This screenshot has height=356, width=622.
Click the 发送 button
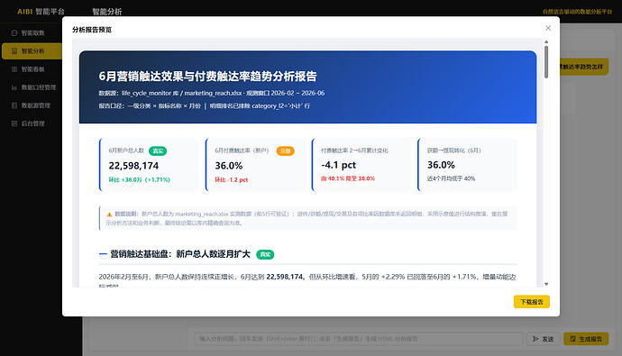(x=543, y=339)
